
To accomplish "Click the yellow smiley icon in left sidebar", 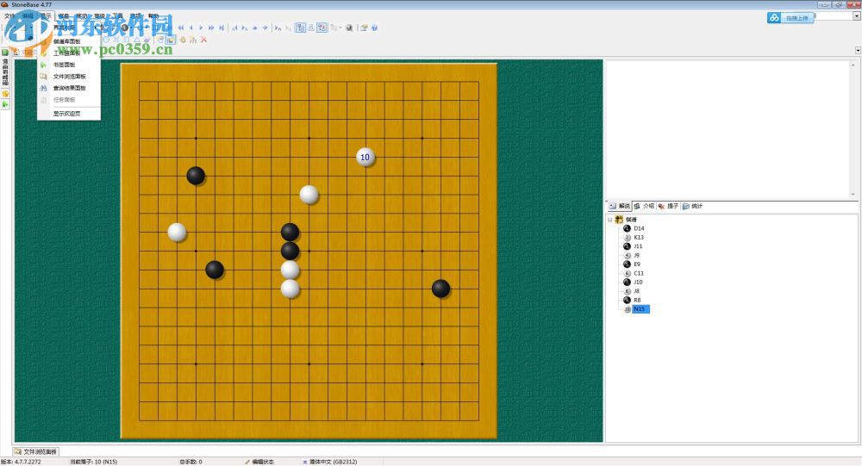I will click(5, 94).
